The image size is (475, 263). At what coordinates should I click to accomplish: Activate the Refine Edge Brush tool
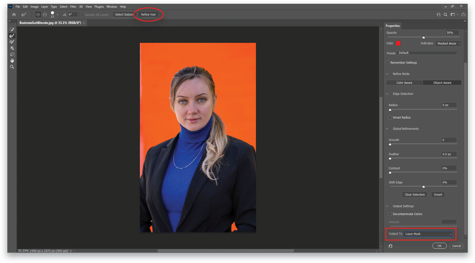[12, 35]
